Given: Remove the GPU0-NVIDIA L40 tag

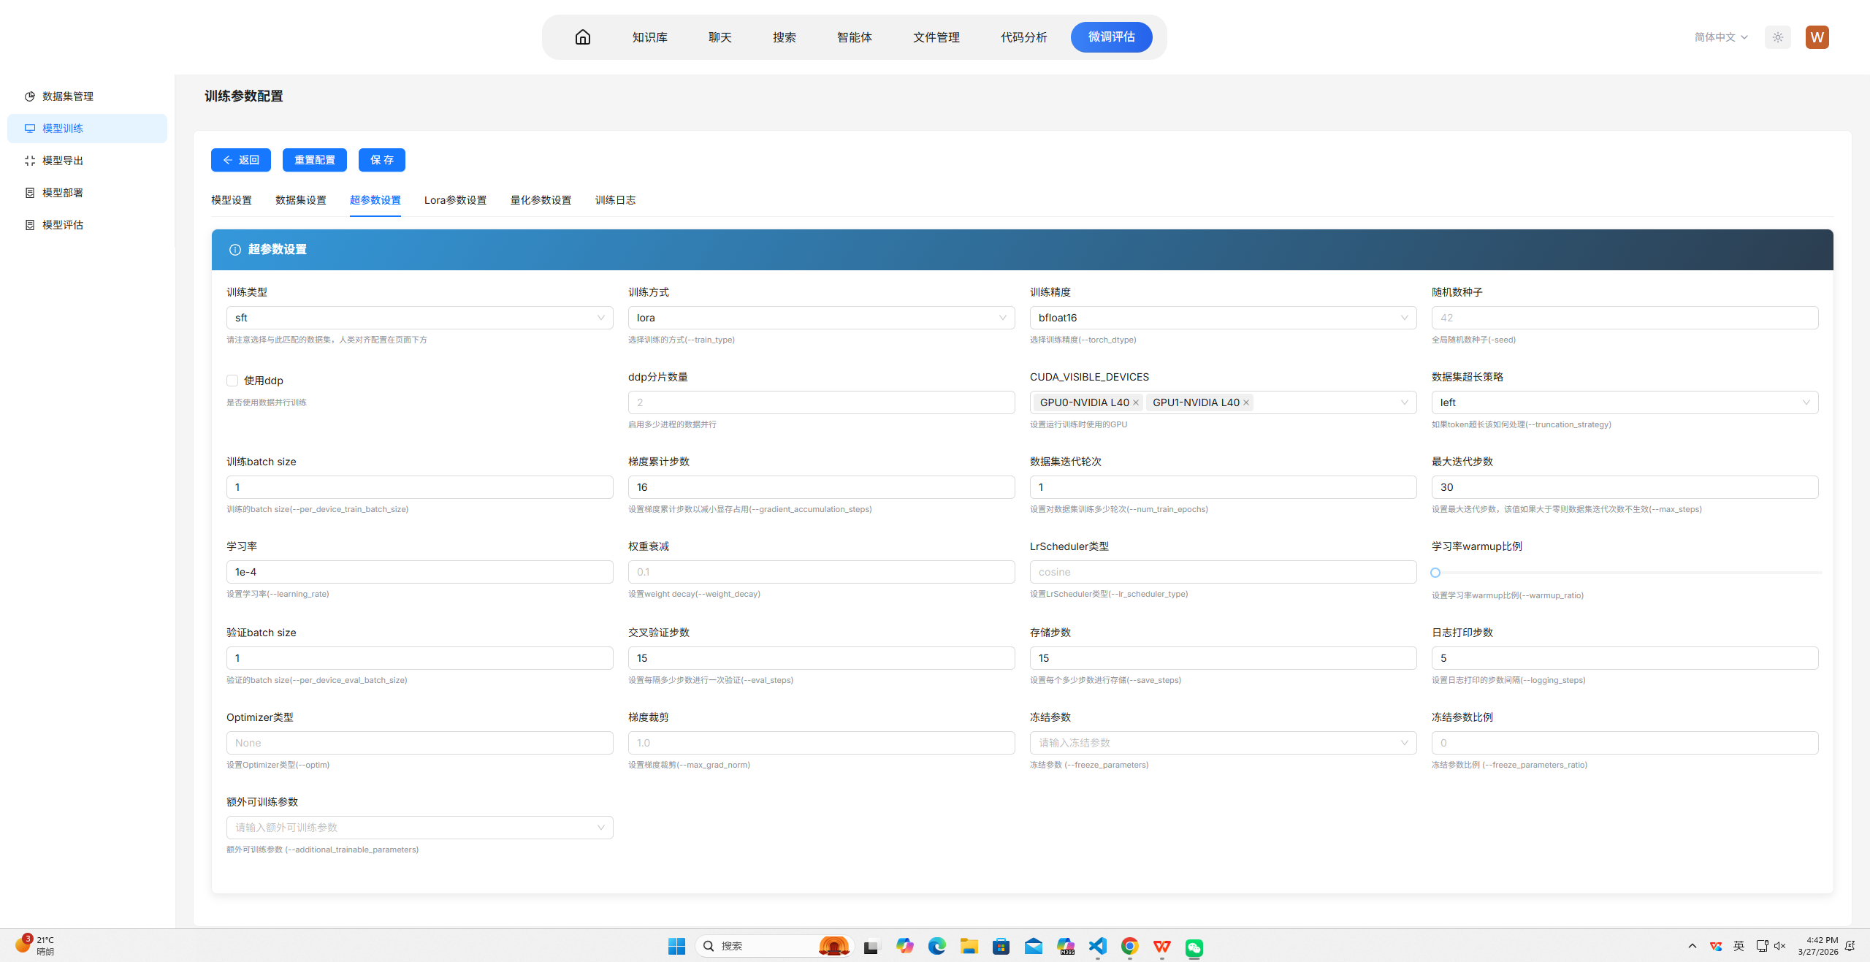Looking at the screenshot, I should coord(1136,402).
